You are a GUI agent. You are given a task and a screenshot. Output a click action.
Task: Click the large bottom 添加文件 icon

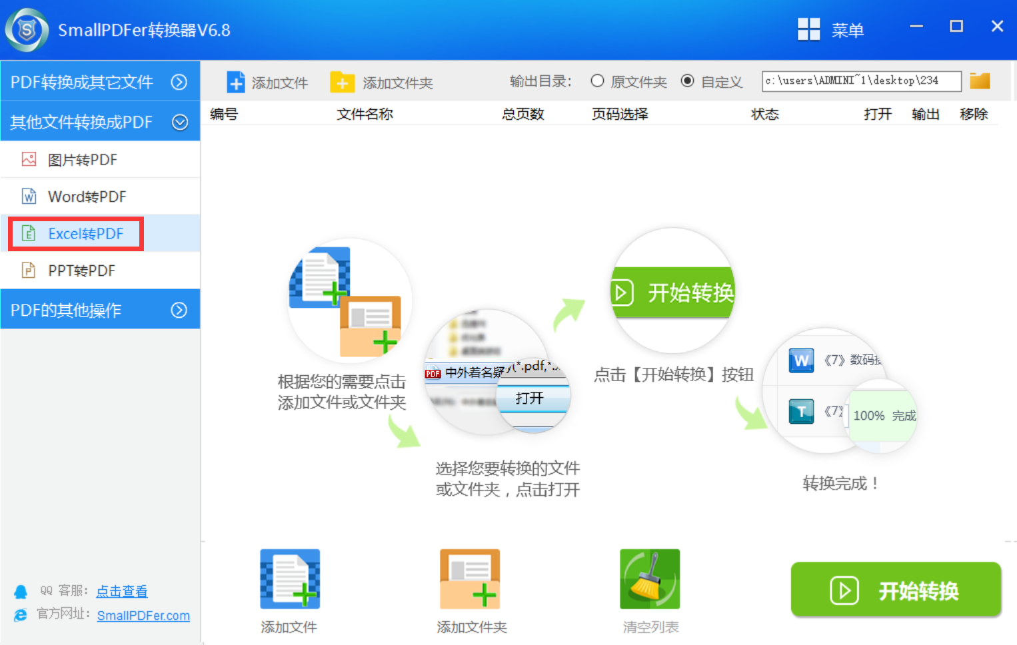click(290, 578)
